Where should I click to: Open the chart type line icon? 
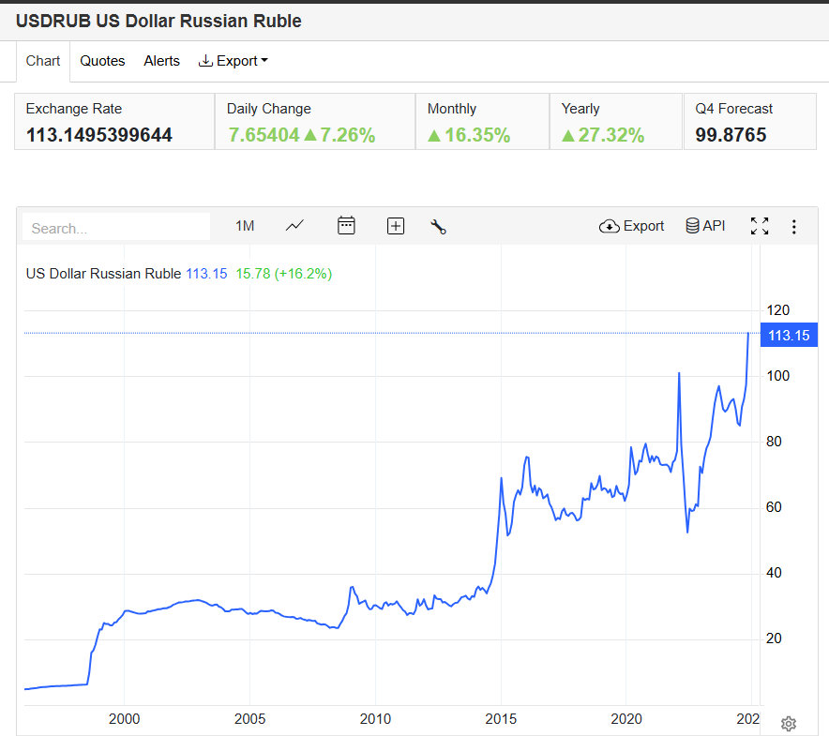pyautogui.click(x=295, y=226)
